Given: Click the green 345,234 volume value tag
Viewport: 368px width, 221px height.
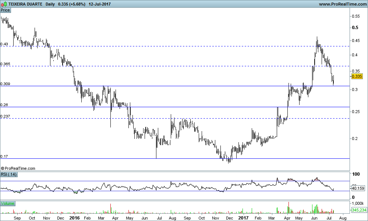Looking at the screenshot, I should [x=359, y=210].
